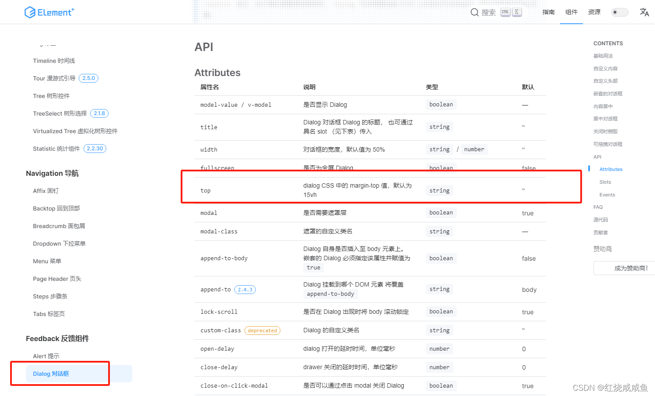The height and width of the screenshot is (396, 655).
Task: Open Dropdown 下拉菜单 page
Action: click(x=59, y=243)
